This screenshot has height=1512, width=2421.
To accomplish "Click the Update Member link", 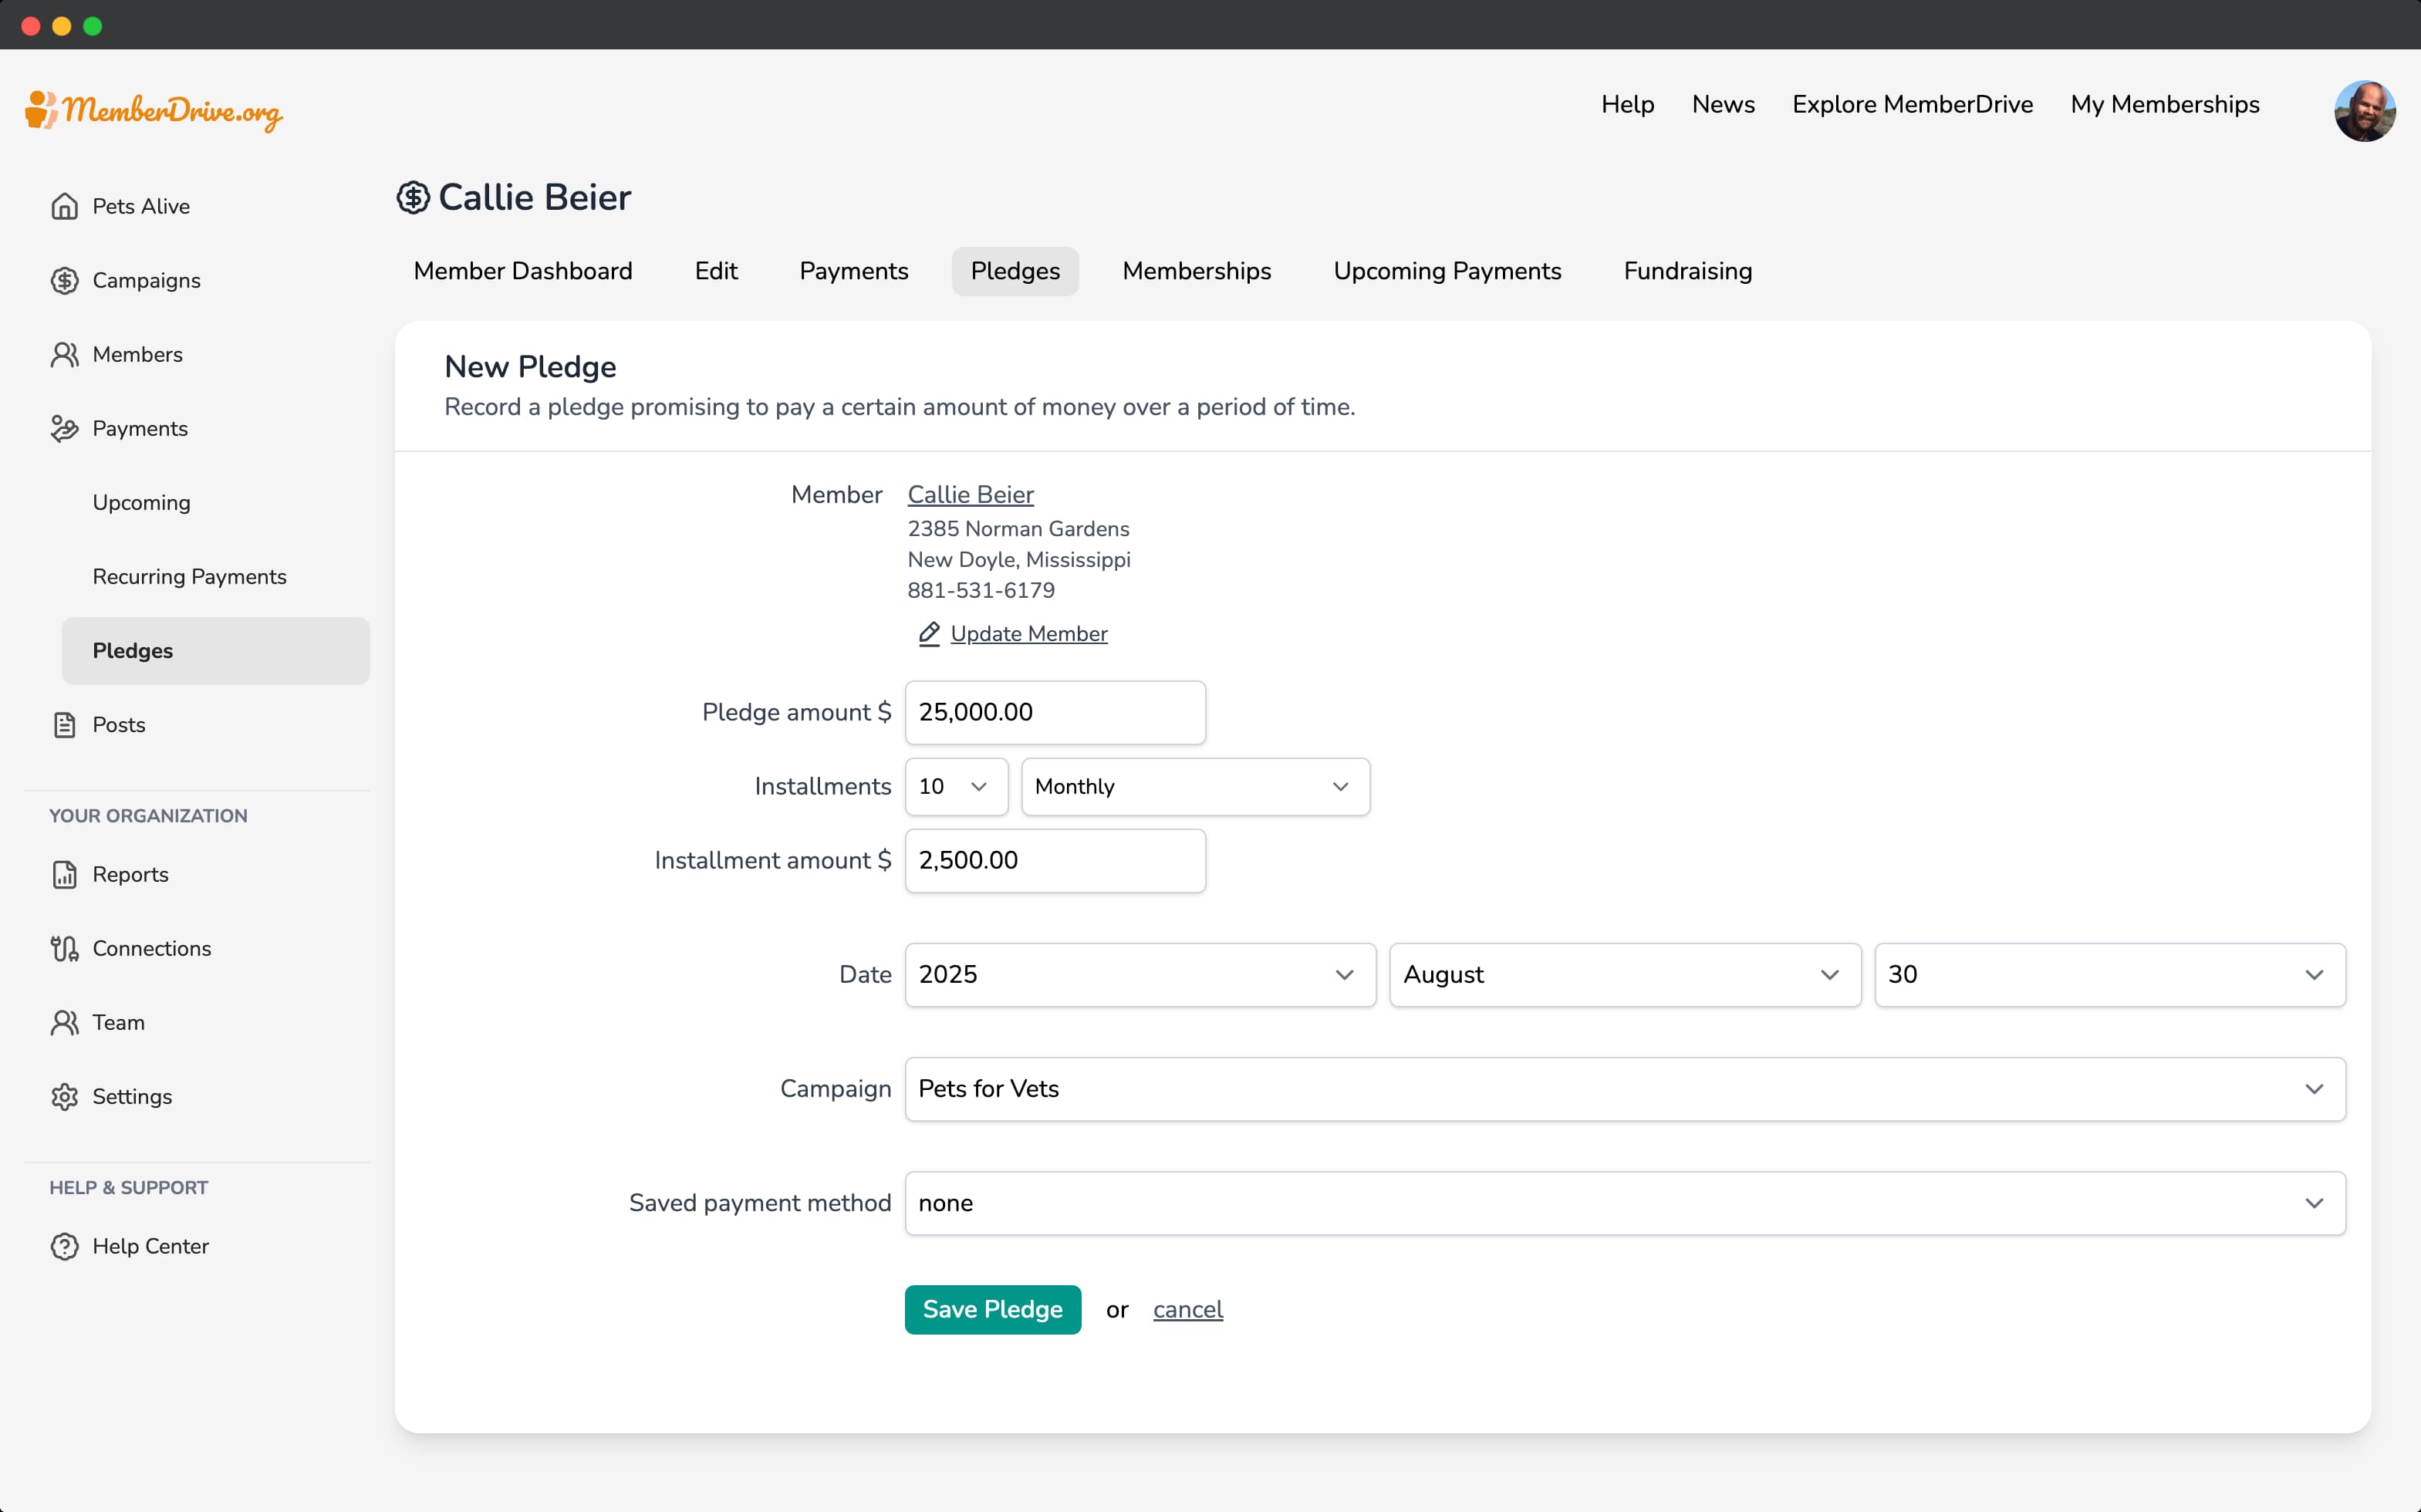I will pyautogui.click(x=1029, y=634).
